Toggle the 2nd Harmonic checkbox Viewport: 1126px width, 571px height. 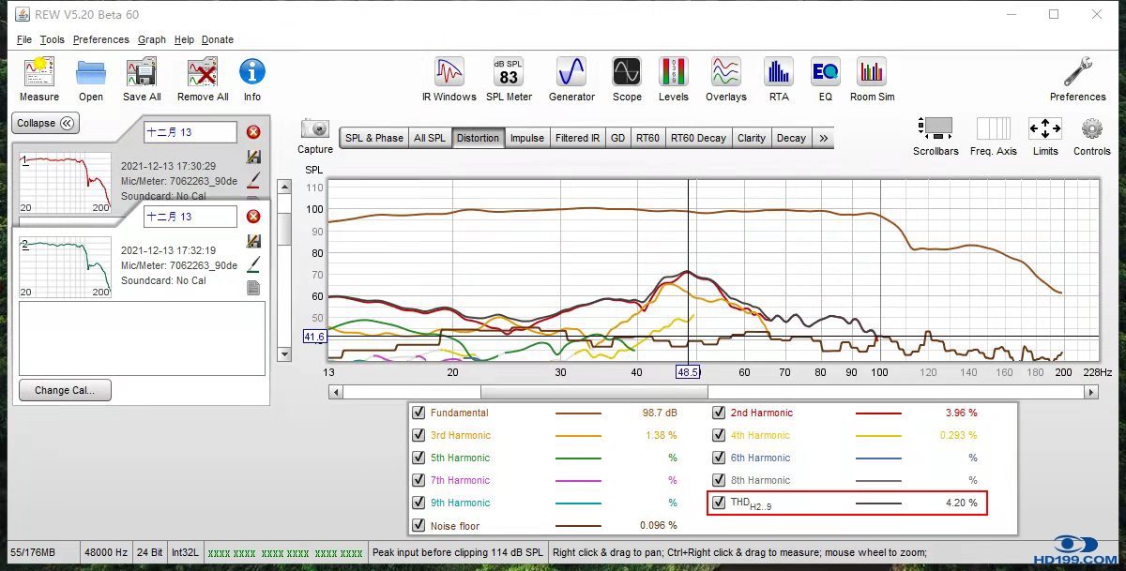click(719, 413)
